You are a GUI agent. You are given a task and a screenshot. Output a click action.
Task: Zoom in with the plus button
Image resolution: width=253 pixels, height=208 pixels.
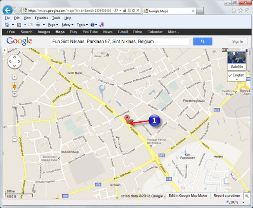click(14, 94)
